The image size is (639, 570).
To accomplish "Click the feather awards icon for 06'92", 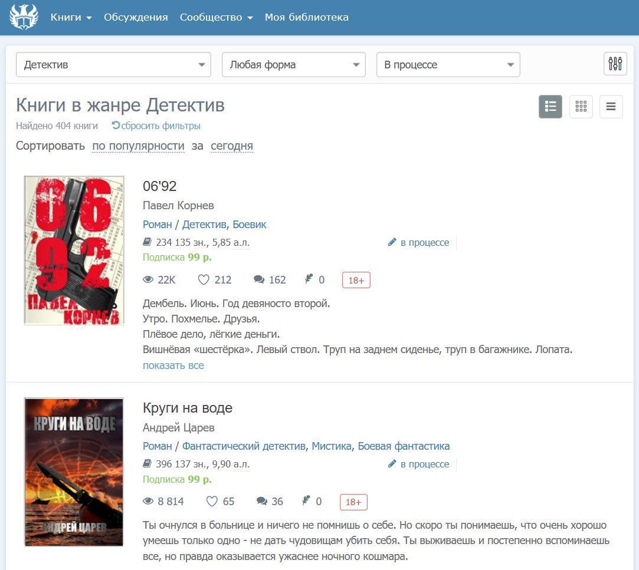I will click(x=309, y=279).
